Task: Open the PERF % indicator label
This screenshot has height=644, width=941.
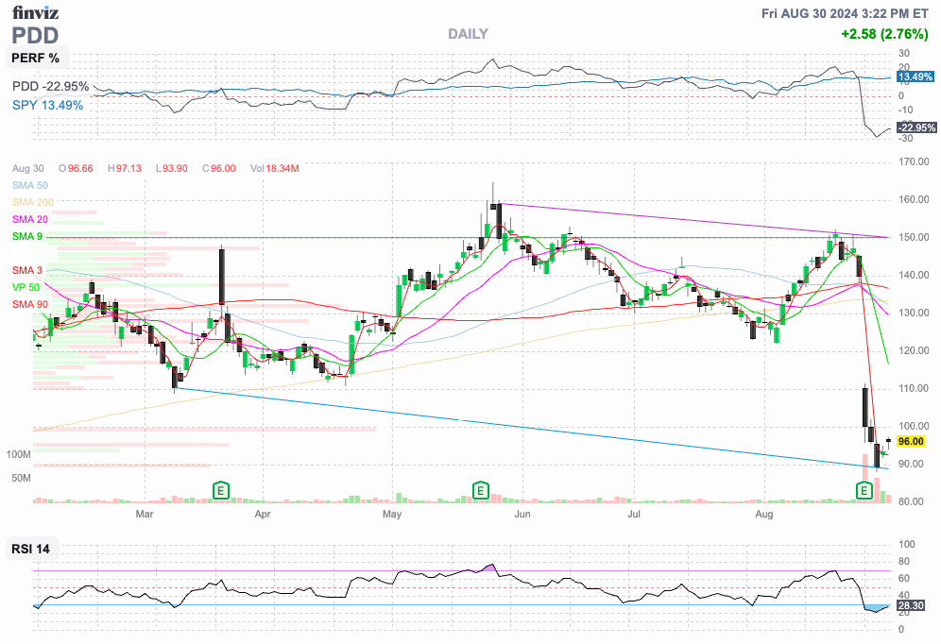Action: pyautogui.click(x=36, y=59)
